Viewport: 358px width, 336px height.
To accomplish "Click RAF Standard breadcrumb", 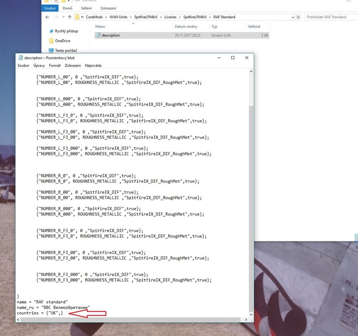I will pyautogui.click(x=224, y=17).
